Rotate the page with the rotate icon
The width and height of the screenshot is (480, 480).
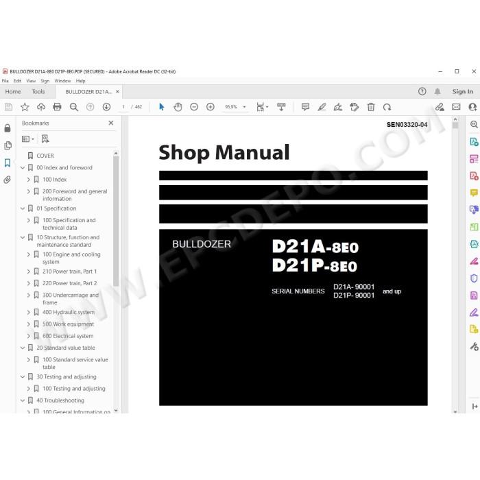tap(387, 107)
